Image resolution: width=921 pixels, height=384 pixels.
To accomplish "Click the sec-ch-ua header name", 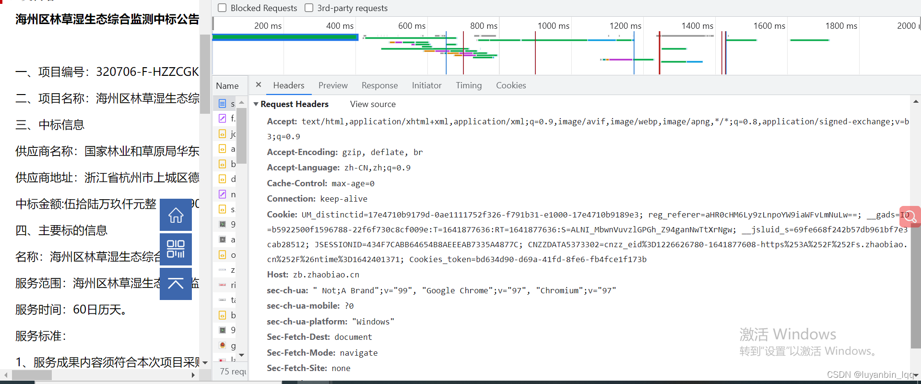I will tap(287, 290).
